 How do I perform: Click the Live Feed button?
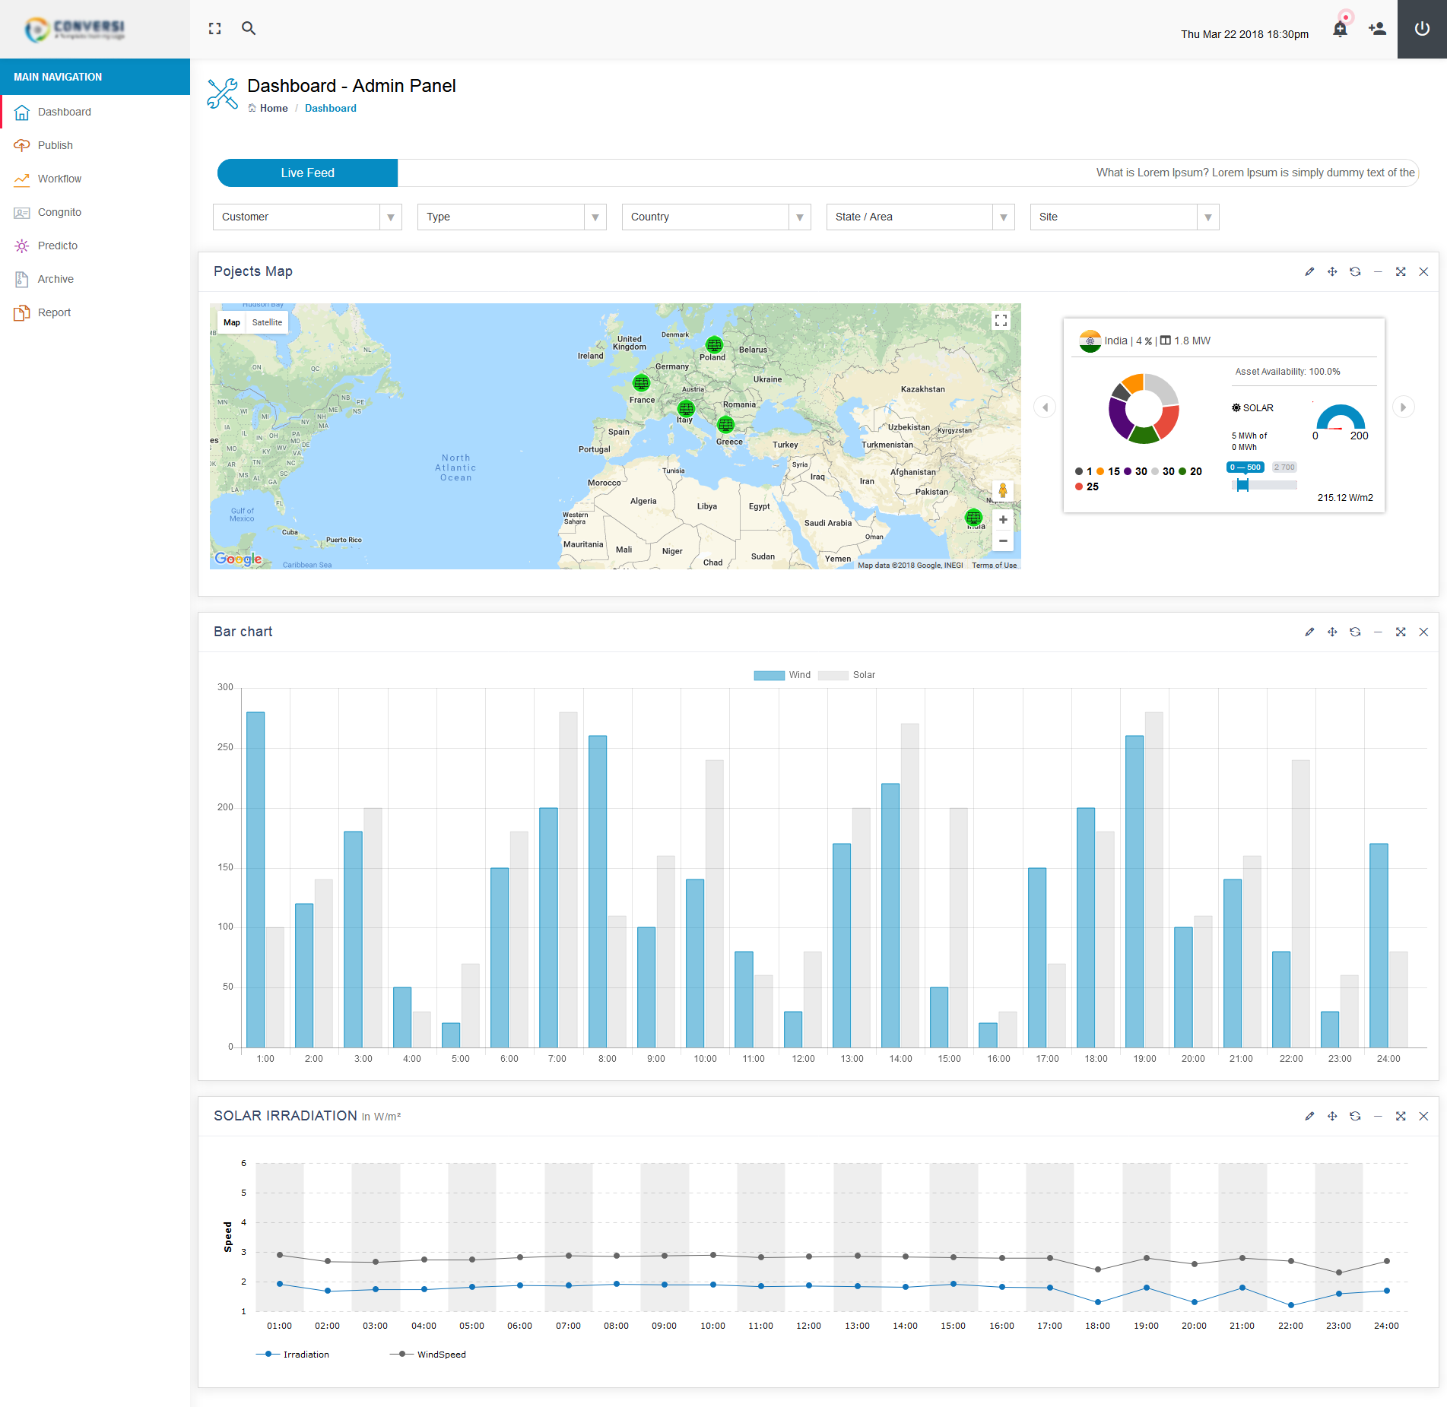(307, 173)
